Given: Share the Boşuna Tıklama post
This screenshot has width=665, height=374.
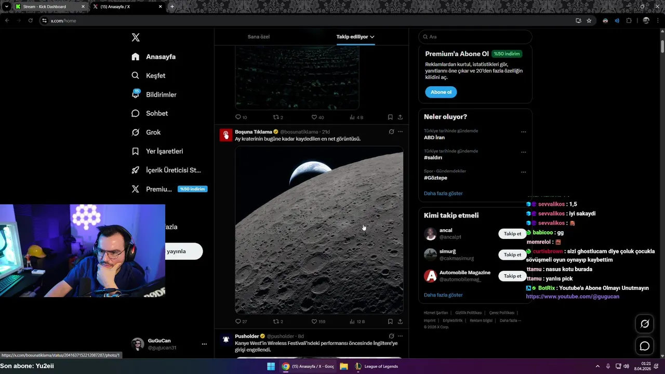Looking at the screenshot, I should (400, 322).
